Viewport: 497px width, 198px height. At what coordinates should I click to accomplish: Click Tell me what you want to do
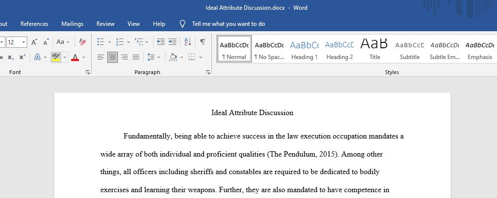coord(229,24)
